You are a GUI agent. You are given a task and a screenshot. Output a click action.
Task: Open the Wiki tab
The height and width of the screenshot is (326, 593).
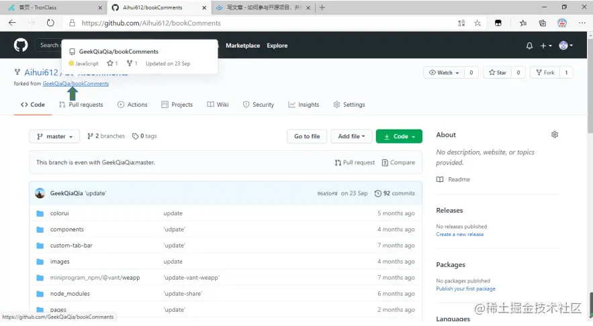[218, 105]
